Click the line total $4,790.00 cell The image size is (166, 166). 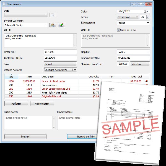(133, 81)
